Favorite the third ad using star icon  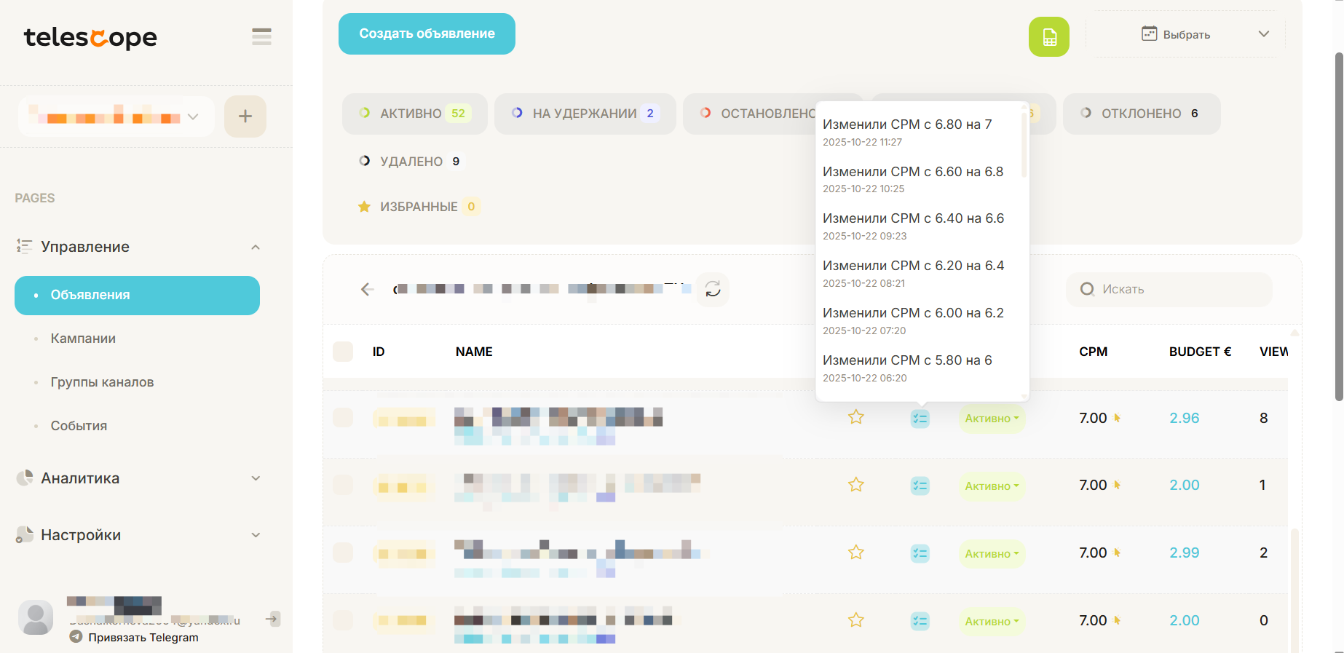point(855,553)
